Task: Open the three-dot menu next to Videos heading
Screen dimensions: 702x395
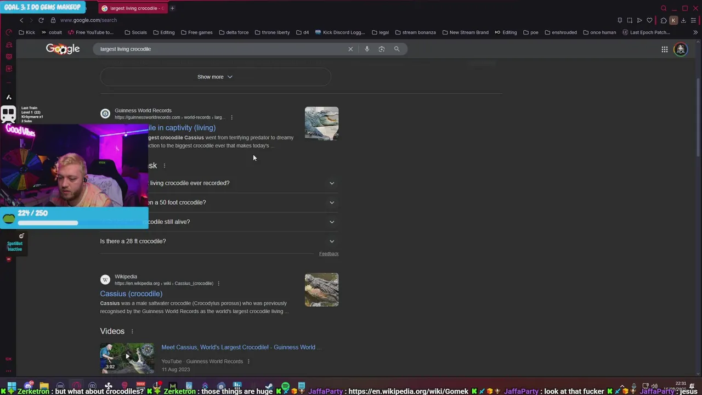Action: click(x=132, y=331)
